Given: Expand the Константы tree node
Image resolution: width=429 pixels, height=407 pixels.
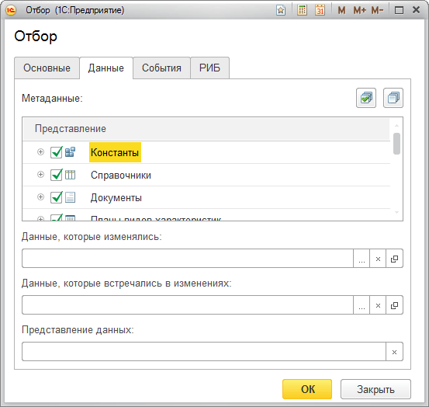Looking at the screenshot, I should 40,151.
